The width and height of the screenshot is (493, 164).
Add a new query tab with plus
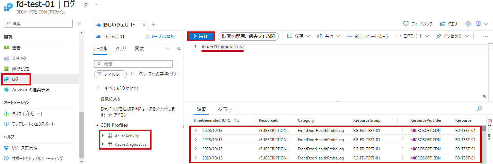pos(153,25)
